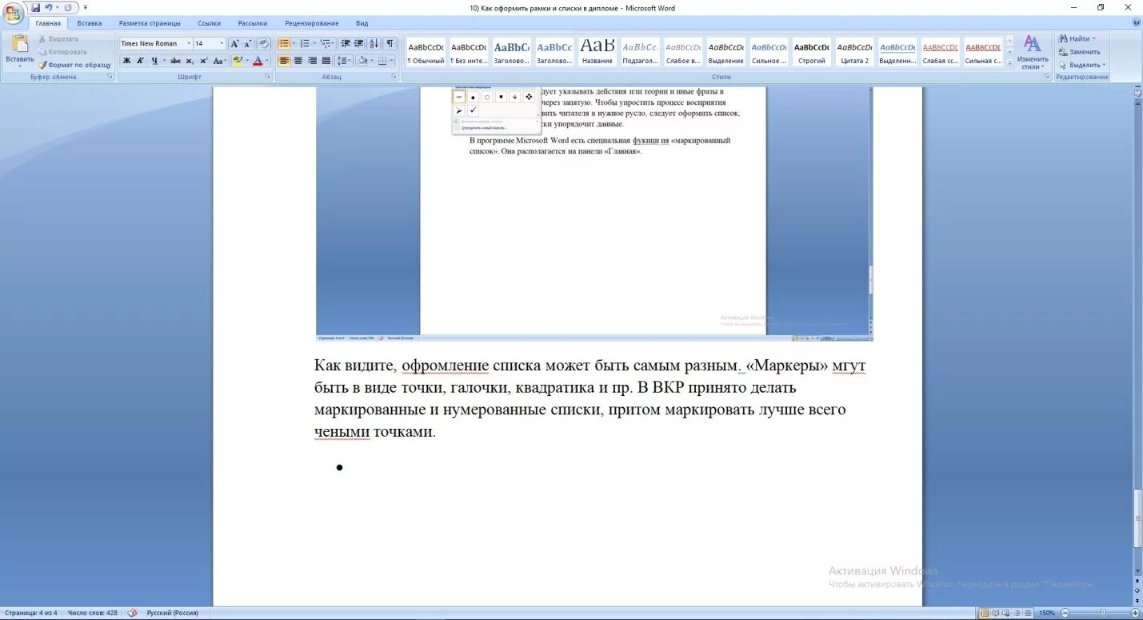Open the round Office button menu
Viewport: 1143px width, 620px height.
14,12
